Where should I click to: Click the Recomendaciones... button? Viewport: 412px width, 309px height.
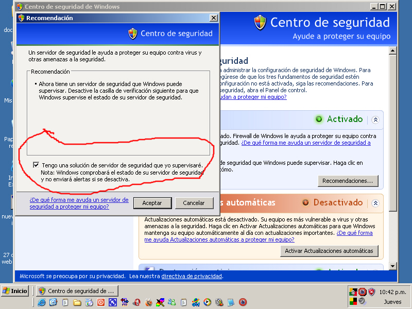tap(348, 181)
